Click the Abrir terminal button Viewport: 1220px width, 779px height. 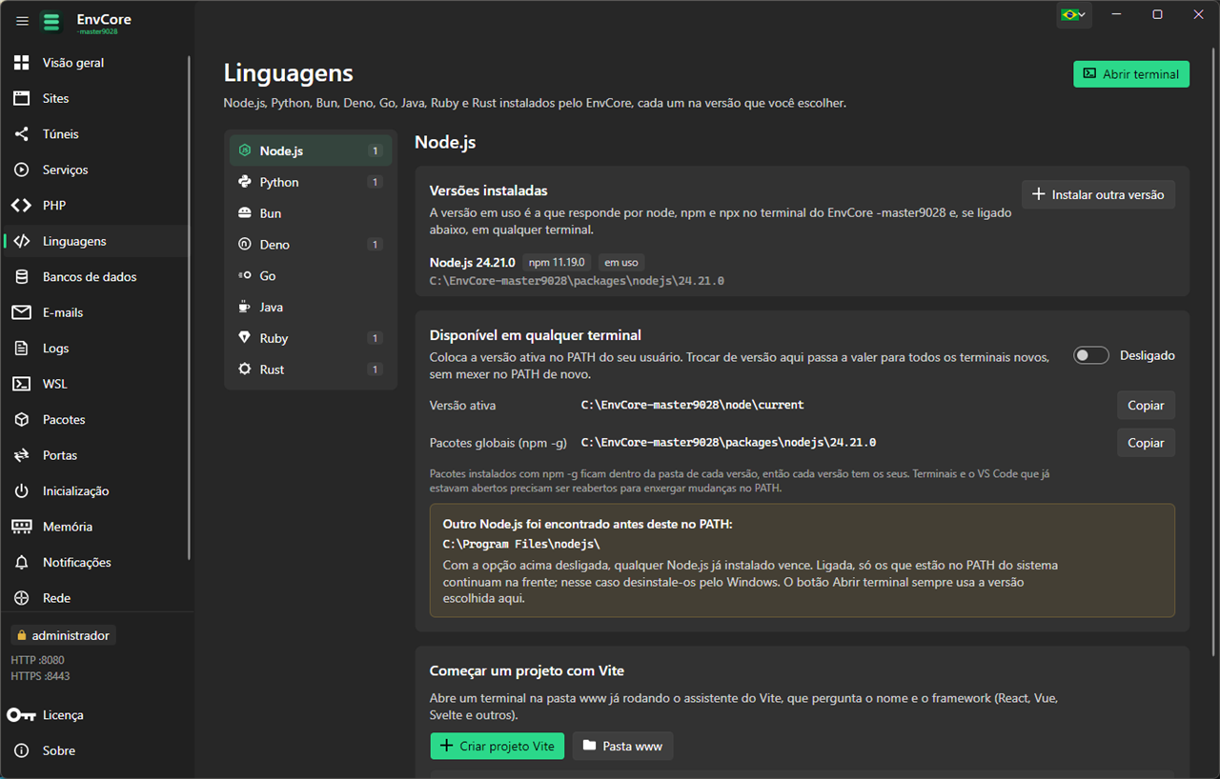pos(1131,74)
